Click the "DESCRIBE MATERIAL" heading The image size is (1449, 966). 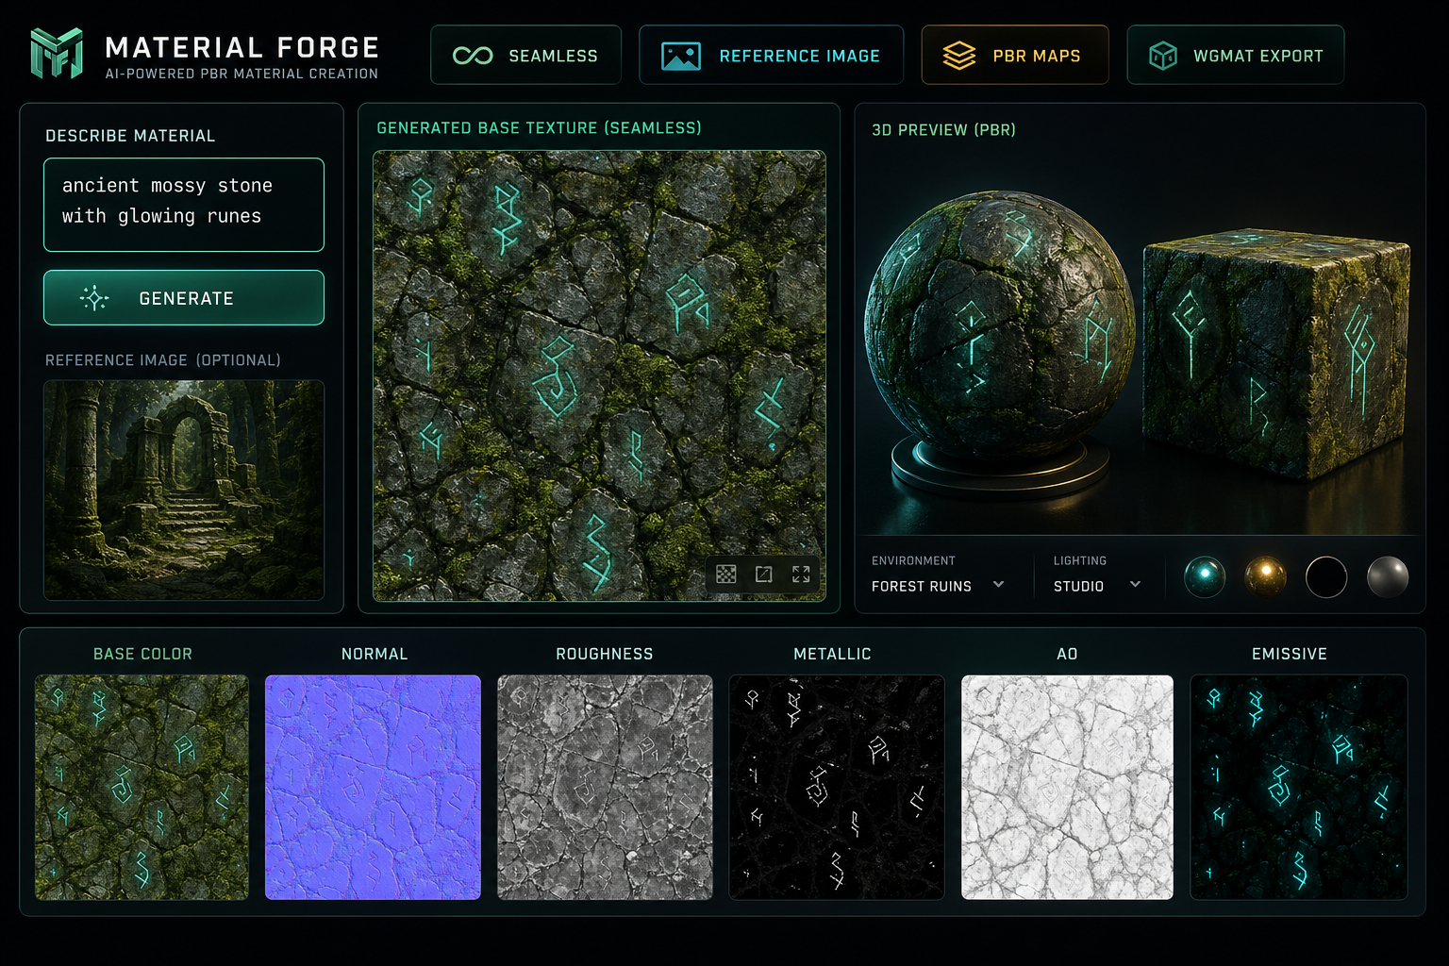point(130,136)
